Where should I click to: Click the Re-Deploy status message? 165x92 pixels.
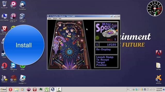[x=103, y=50]
